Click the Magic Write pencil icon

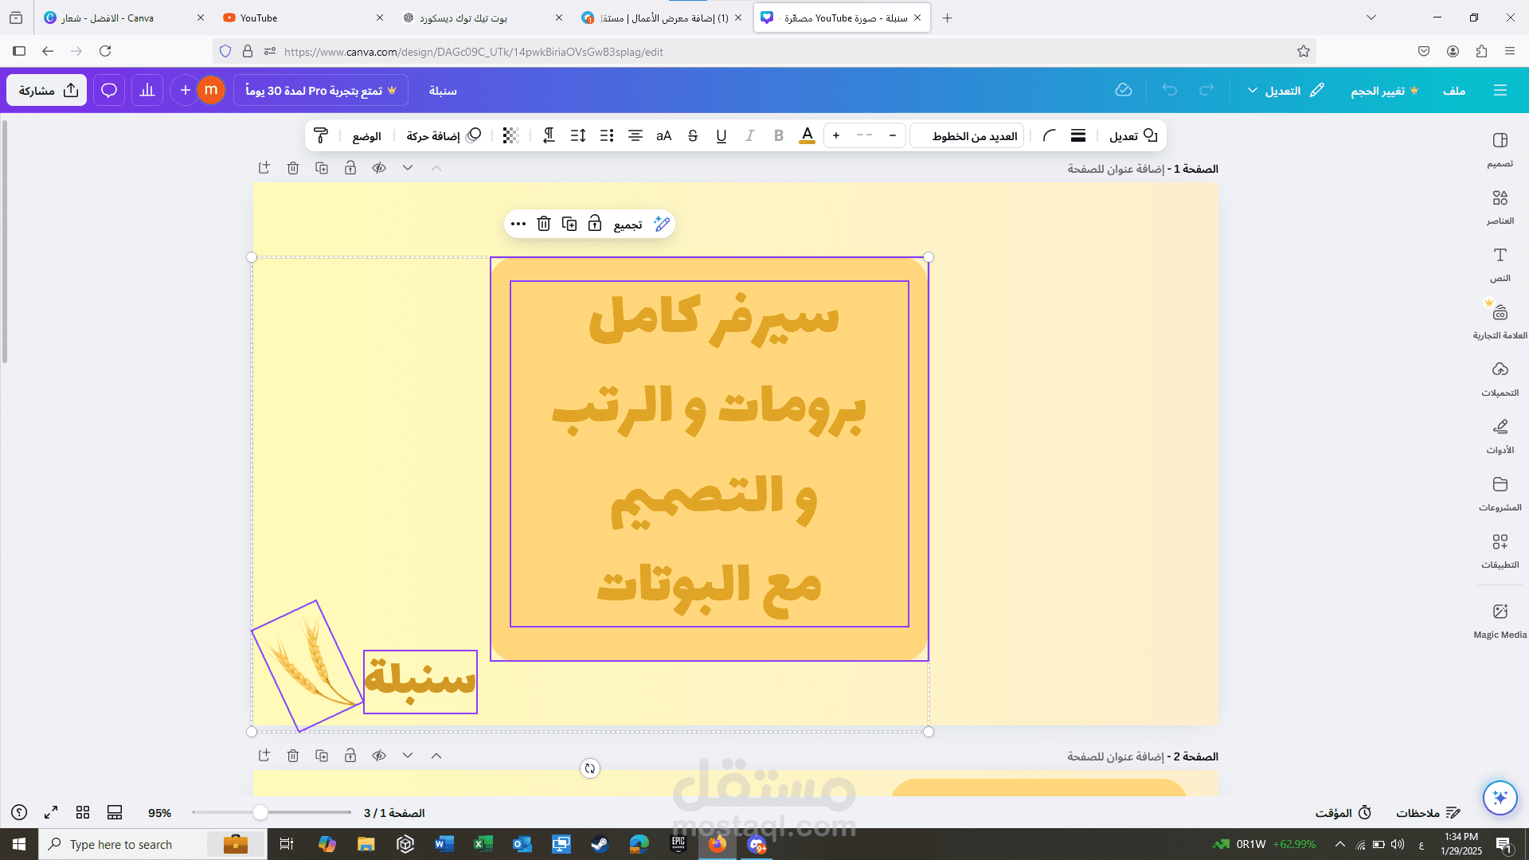pos(661,224)
